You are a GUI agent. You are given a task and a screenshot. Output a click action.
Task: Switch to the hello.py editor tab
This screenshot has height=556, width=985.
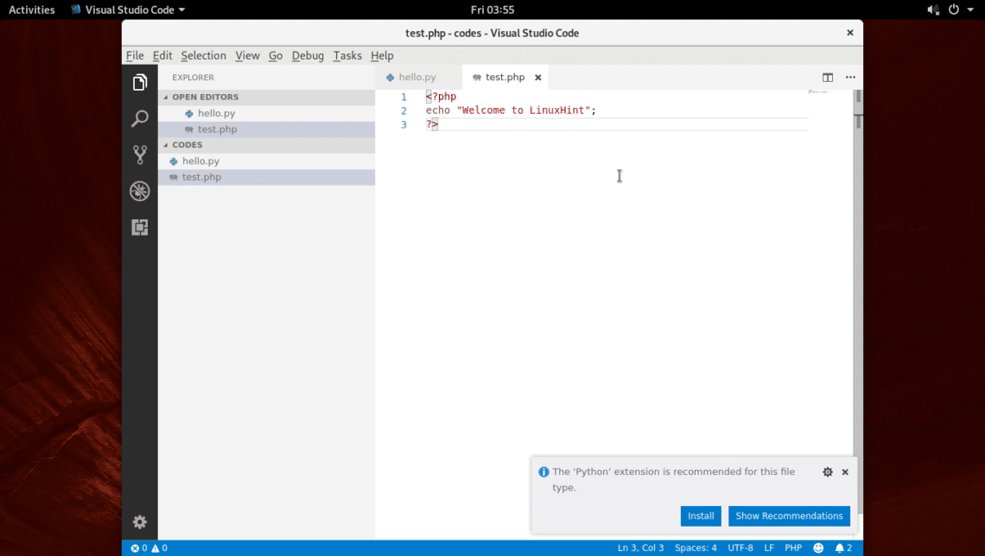point(417,78)
